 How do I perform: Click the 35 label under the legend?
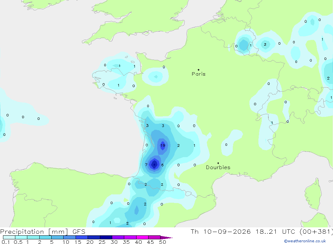126,242
